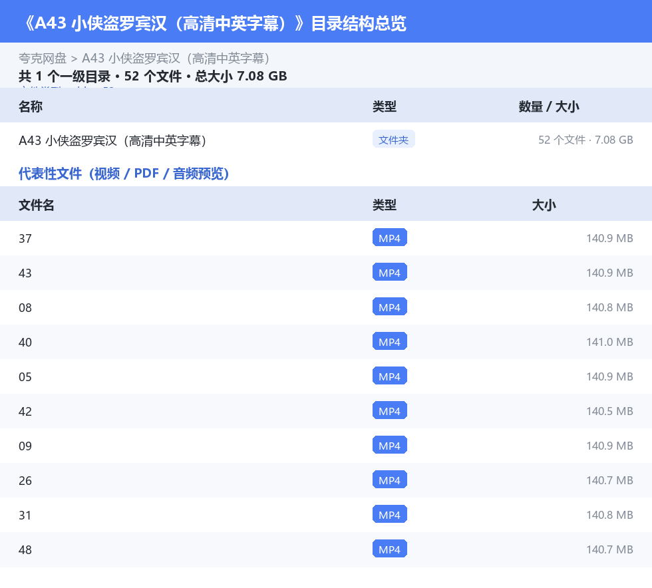Image resolution: width=652 pixels, height=588 pixels.
Task: Click the 140.8 MB size of file 31
Action: click(x=609, y=514)
